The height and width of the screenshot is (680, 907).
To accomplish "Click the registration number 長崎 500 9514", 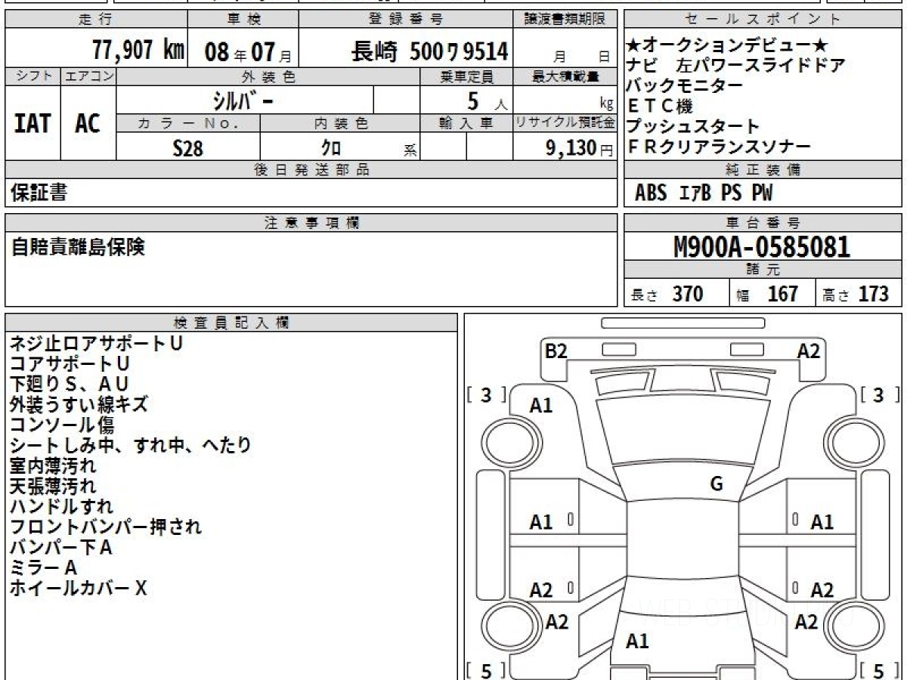I will pos(429,51).
